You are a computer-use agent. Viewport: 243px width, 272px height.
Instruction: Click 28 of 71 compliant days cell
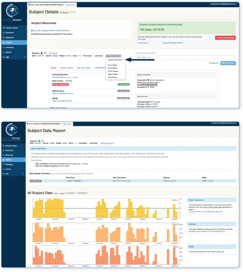coord(121,181)
